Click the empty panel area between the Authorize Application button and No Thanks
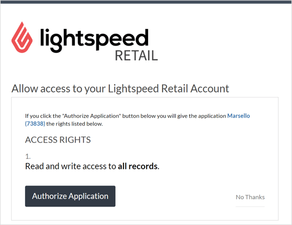The width and height of the screenshot is (292, 225). coord(176,196)
